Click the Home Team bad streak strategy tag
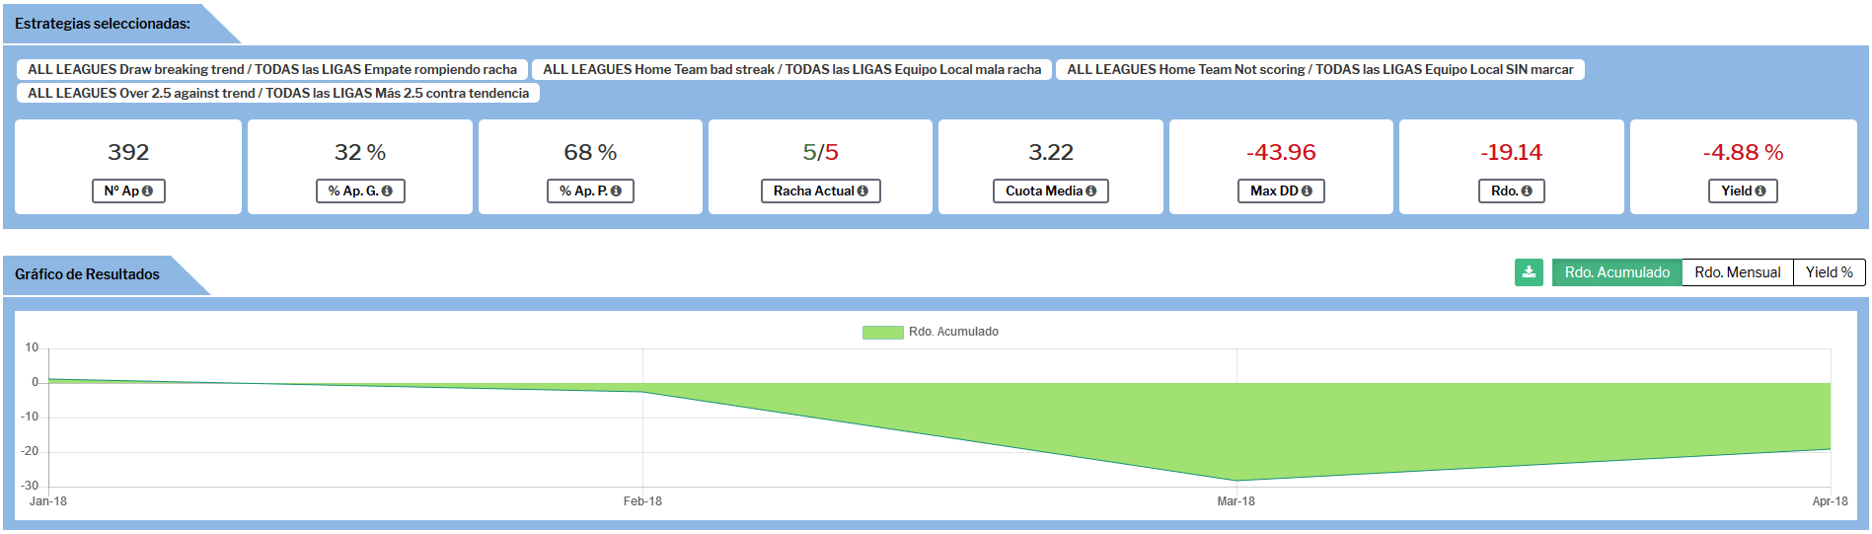Screen dimensions: 1872x534 tap(791, 69)
